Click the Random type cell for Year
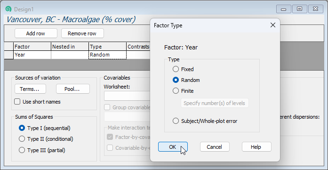Viewport: 328px width, 170px height. click(x=107, y=55)
